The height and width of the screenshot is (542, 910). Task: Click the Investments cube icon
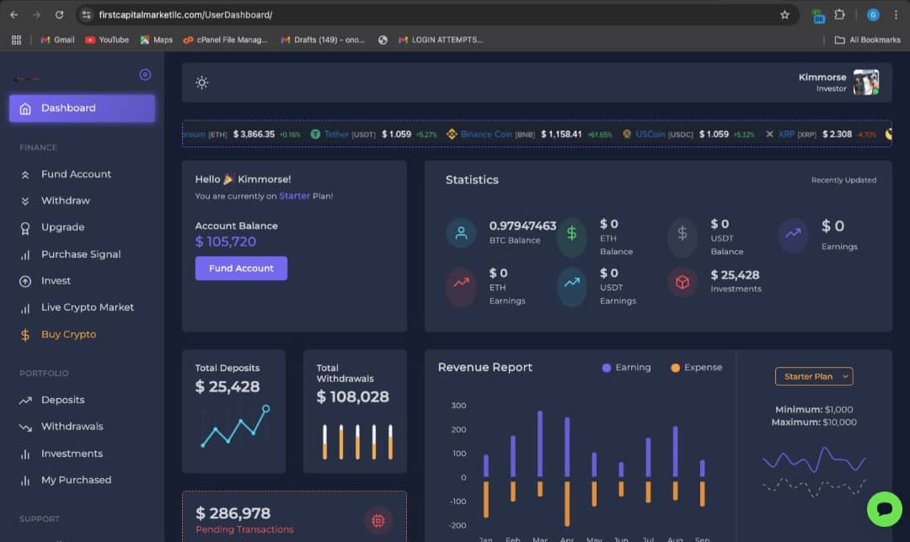(682, 282)
